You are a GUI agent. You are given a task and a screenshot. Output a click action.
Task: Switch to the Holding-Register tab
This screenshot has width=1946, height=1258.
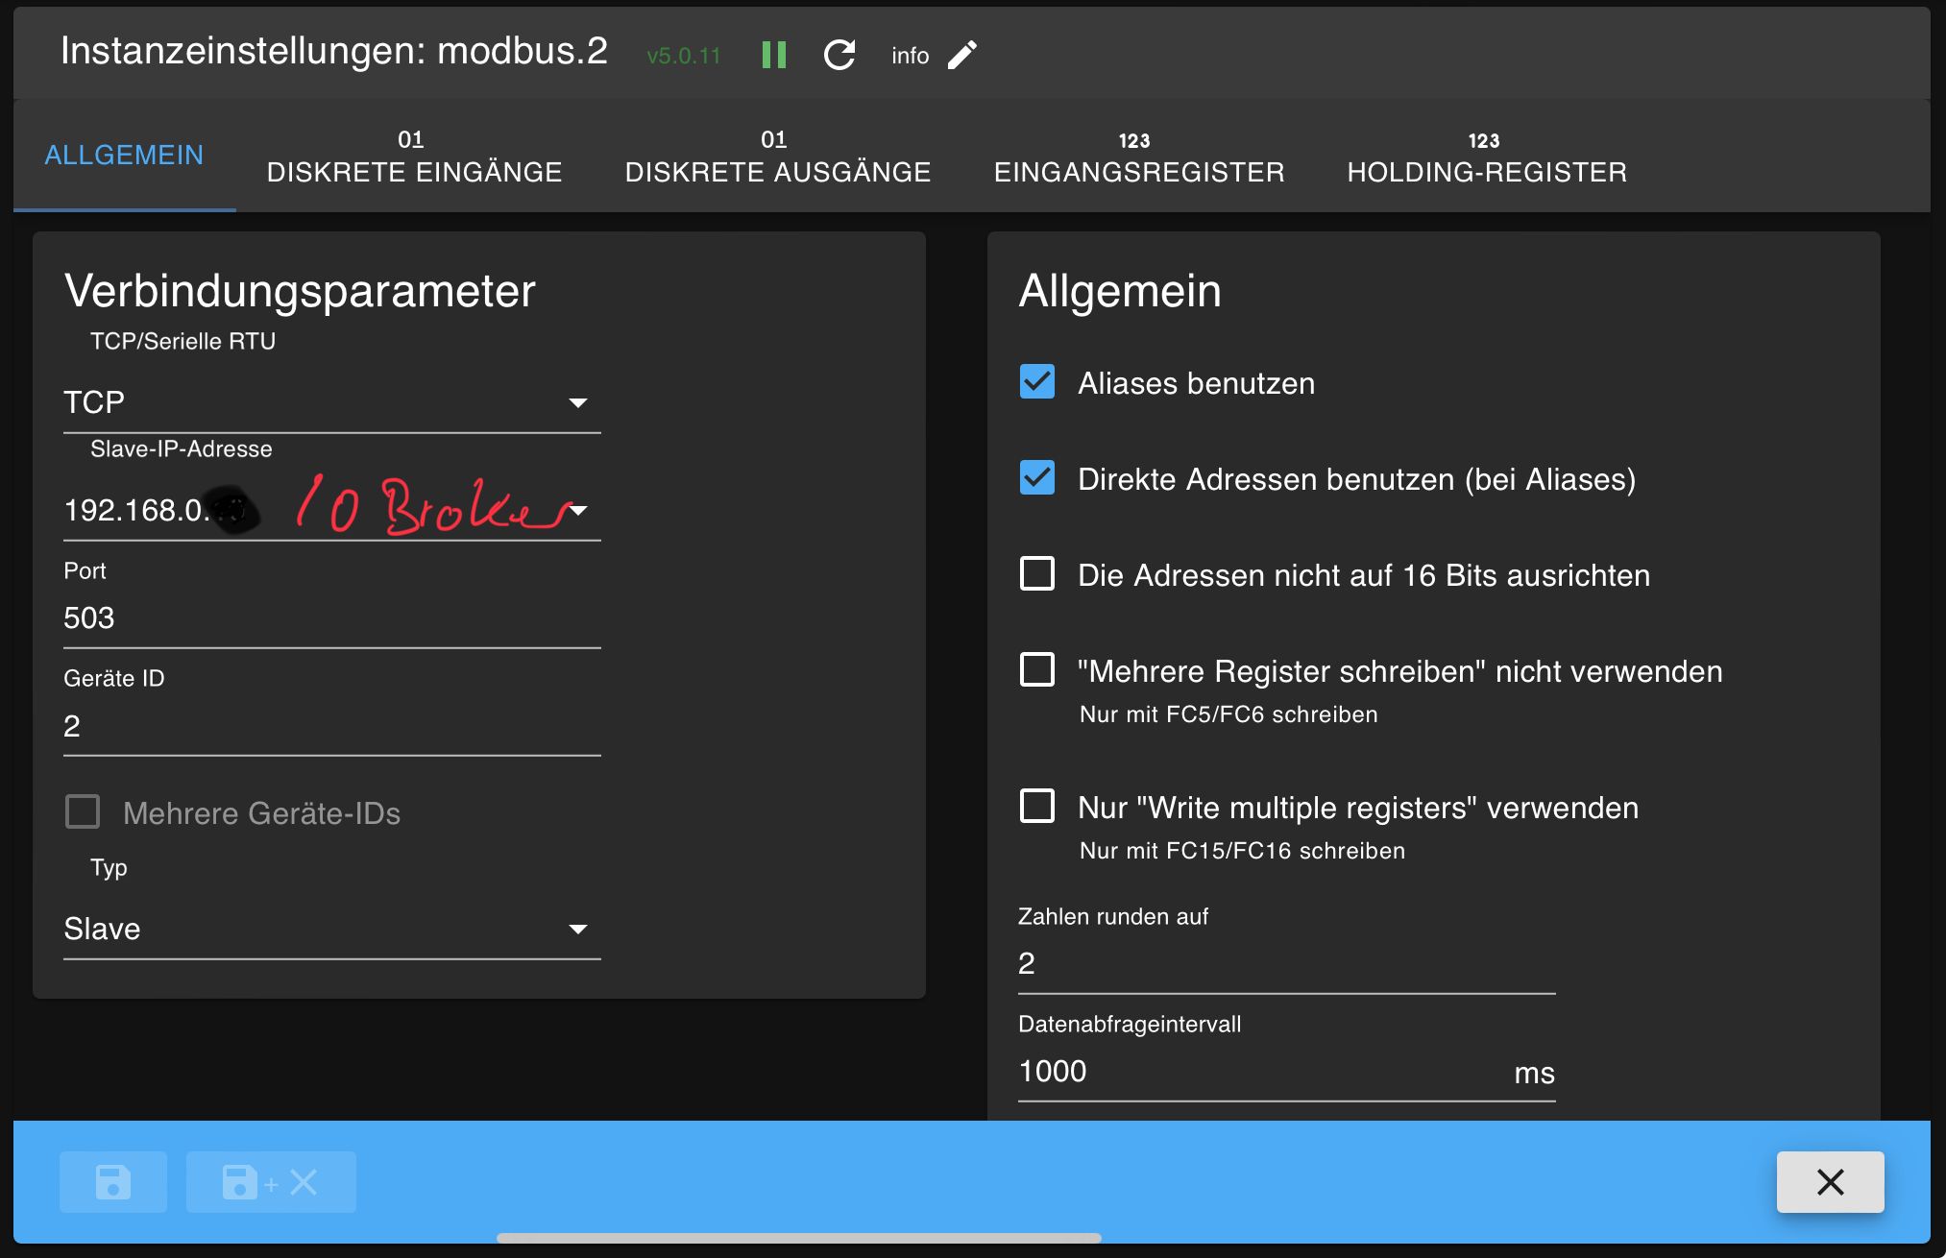pos(1486,157)
